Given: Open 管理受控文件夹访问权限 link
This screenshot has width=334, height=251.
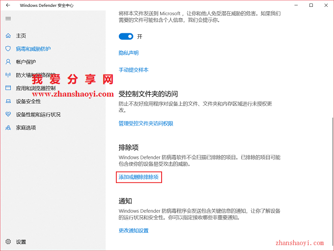Looking at the screenshot, I should coord(146,124).
